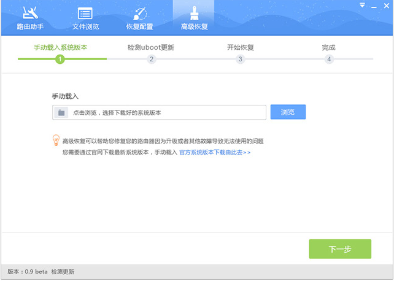394x281 pixels.
Task: Select step 1 circle 手动载入系统版本
Action: tap(60, 60)
